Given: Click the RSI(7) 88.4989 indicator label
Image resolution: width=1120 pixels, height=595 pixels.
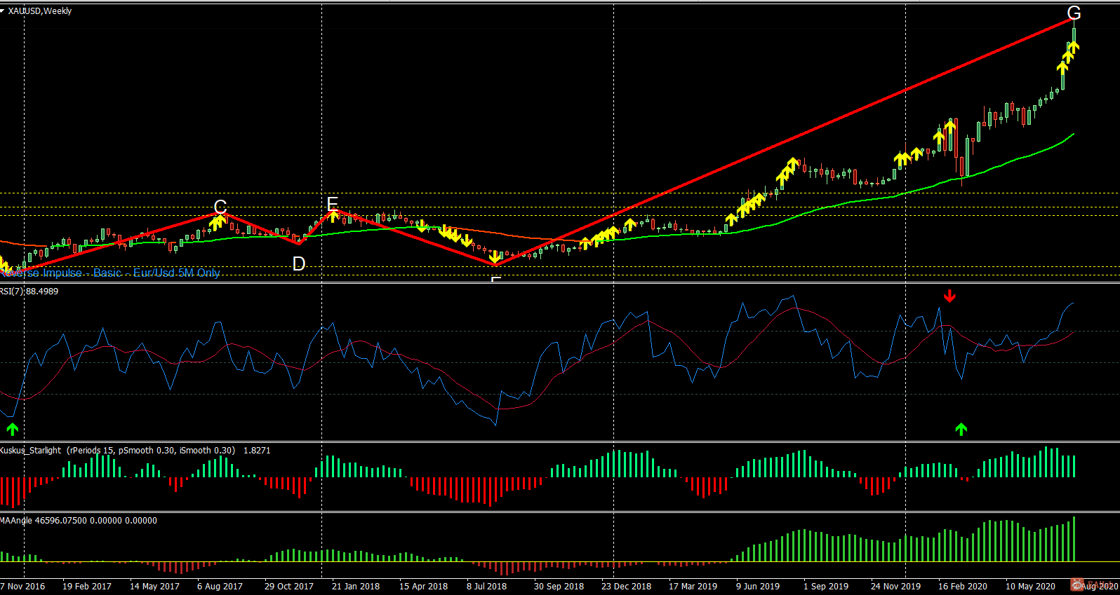Looking at the screenshot, I should [x=29, y=292].
